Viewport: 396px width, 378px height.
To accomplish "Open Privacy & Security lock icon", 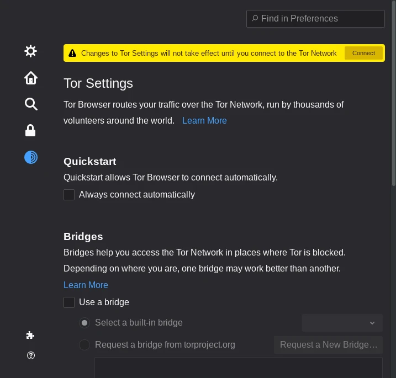I will [x=31, y=131].
